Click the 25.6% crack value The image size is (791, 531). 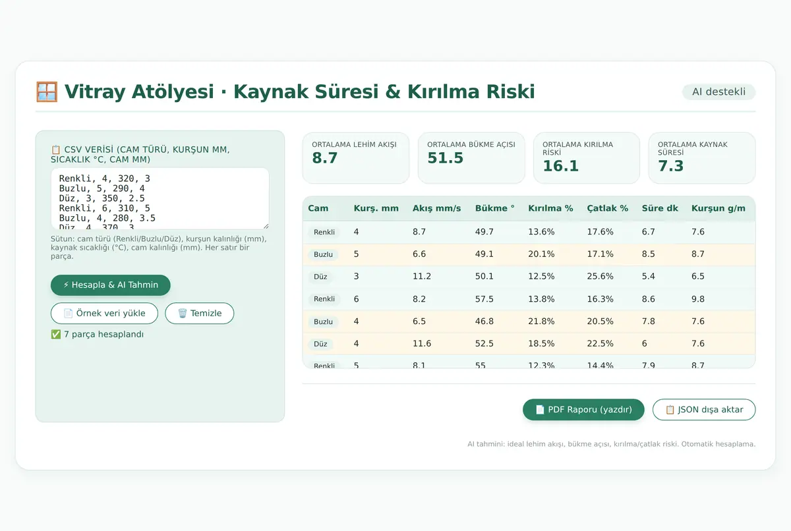[601, 277]
